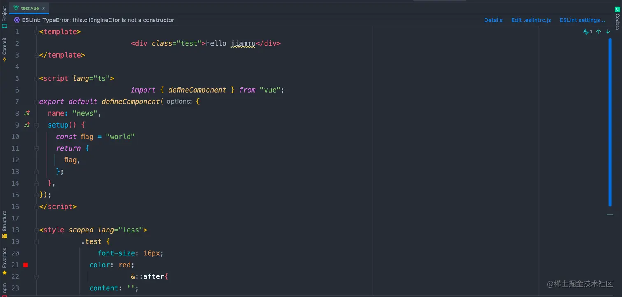Open the Project tool window

[5, 16]
